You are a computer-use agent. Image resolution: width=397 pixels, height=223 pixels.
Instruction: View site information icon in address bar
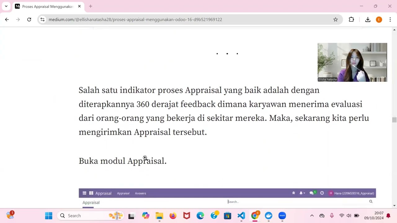(x=42, y=20)
